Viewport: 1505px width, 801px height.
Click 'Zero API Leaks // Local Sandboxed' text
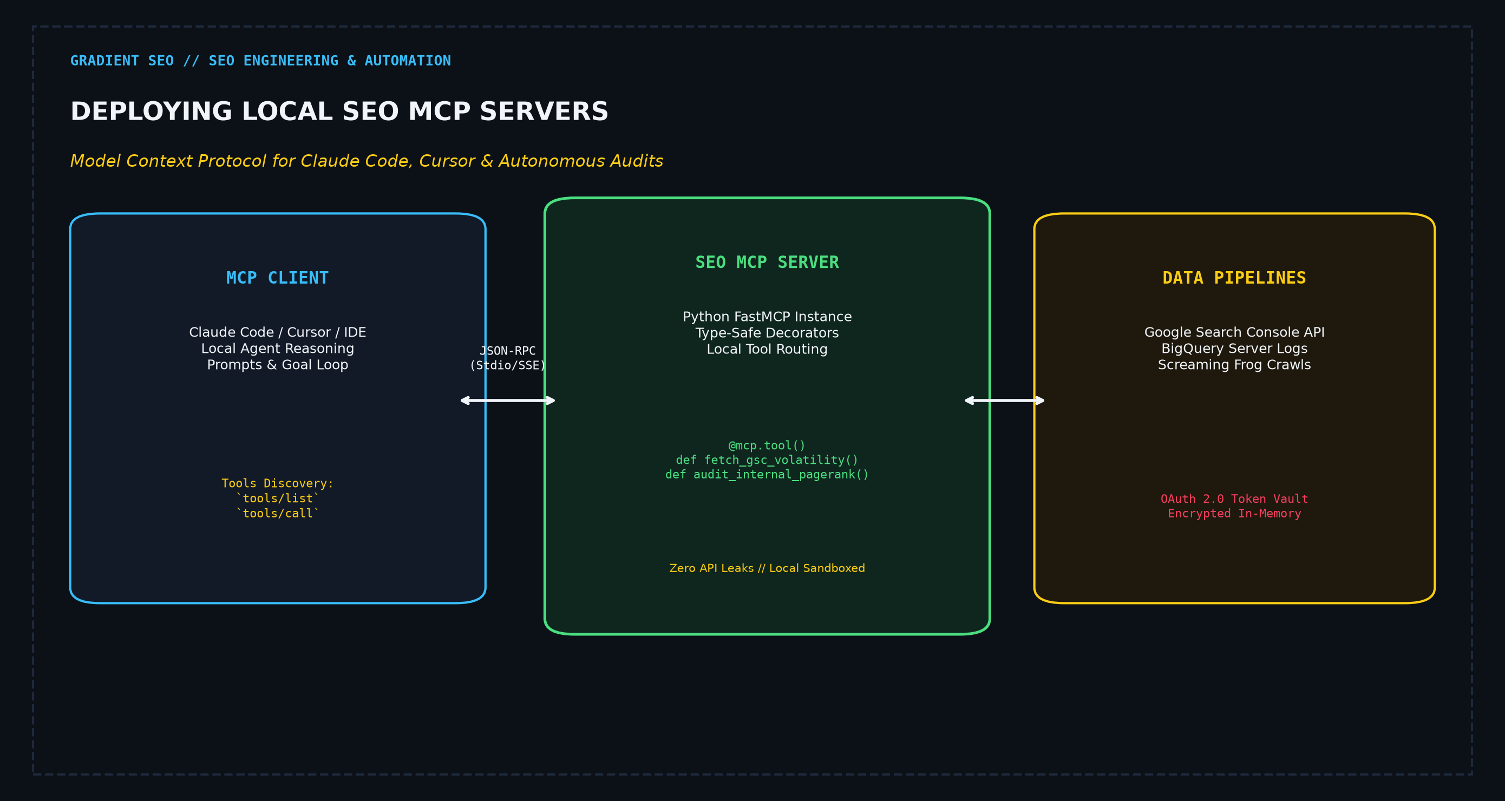tap(767, 568)
